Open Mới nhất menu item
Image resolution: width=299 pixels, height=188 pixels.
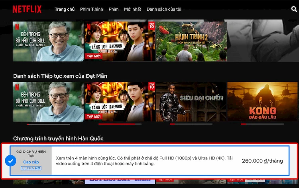[132, 9]
